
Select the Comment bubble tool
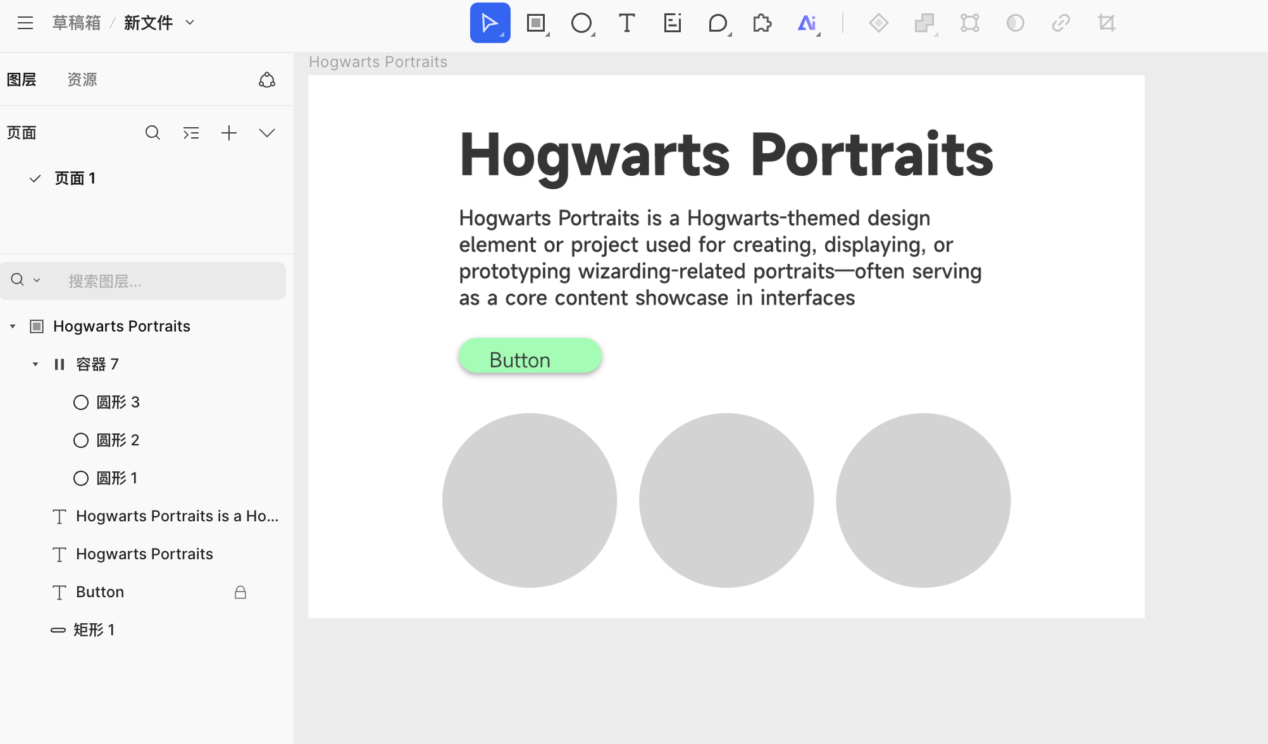[718, 23]
